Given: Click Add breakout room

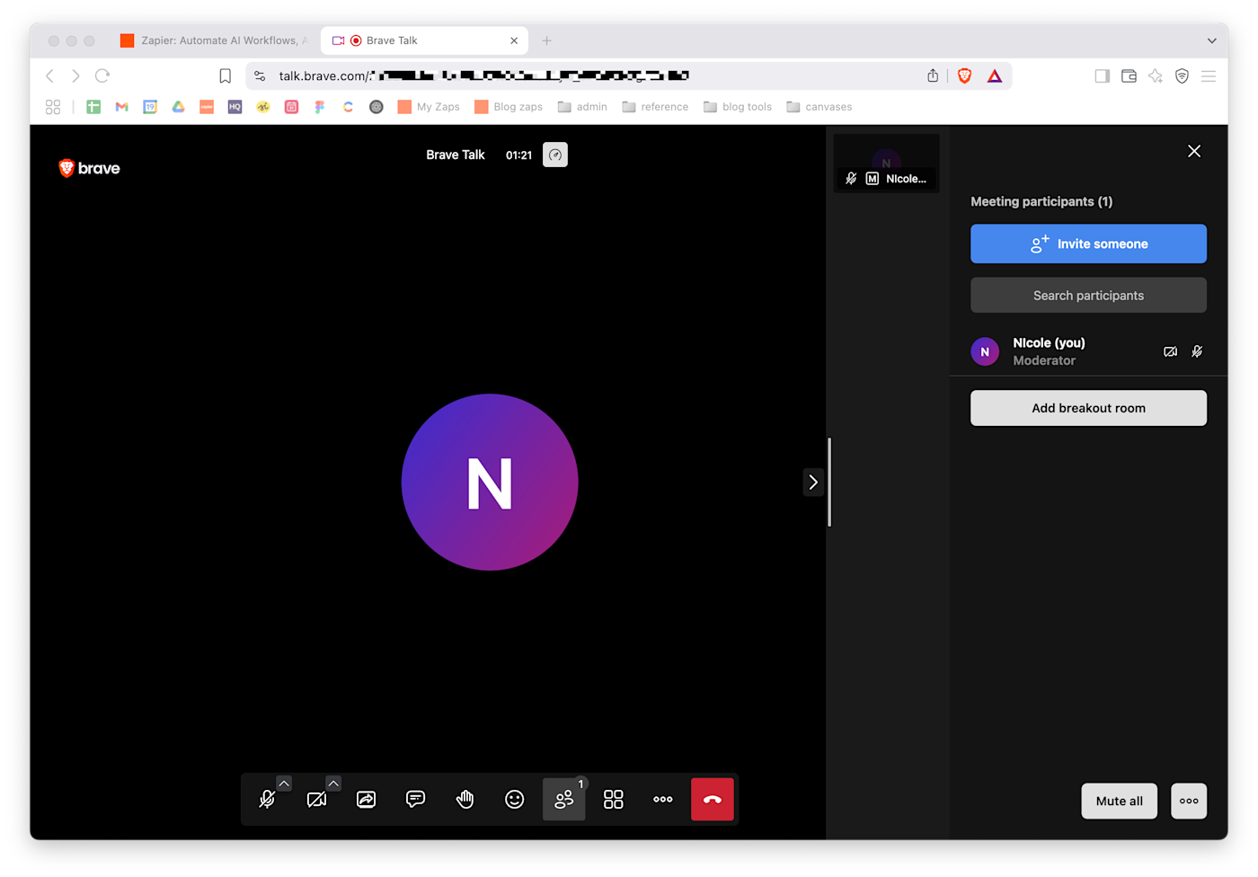Looking at the screenshot, I should pos(1088,408).
